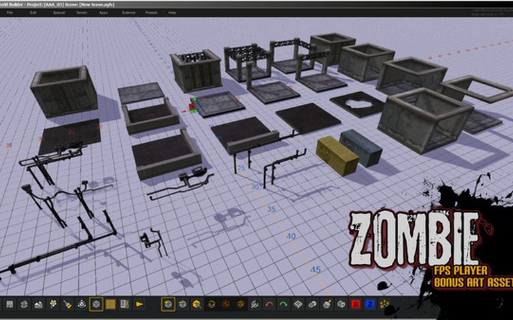The image size is (513, 320).
Task: Click the tan square swatch in toolbar
Action: tap(110, 304)
